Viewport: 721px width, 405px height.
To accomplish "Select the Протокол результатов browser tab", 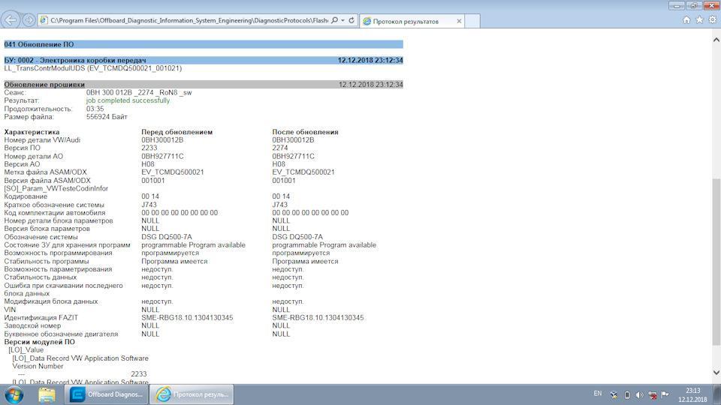I will point(406,21).
